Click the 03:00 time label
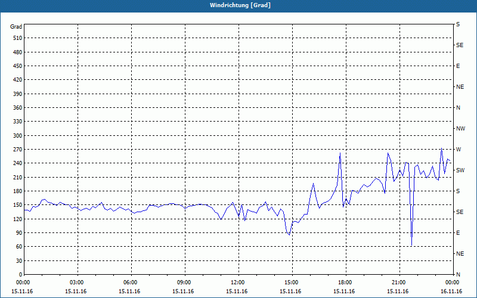477x298 pixels. [x=78, y=283]
